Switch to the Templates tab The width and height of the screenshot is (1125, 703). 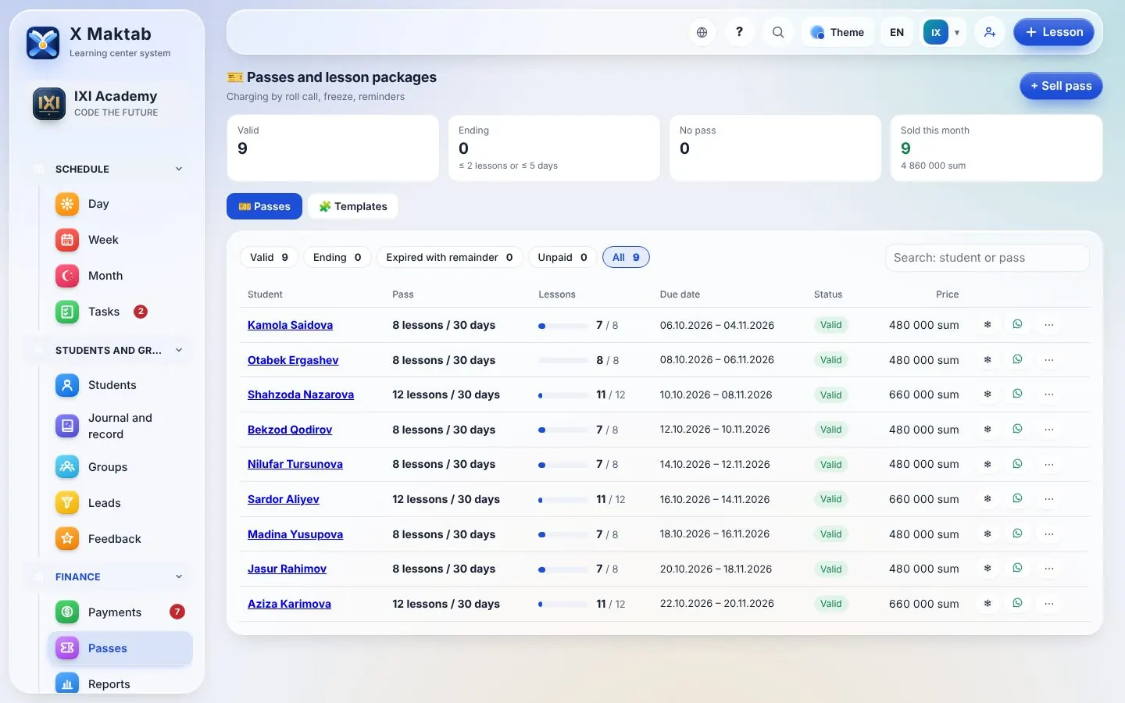(x=353, y=206)
